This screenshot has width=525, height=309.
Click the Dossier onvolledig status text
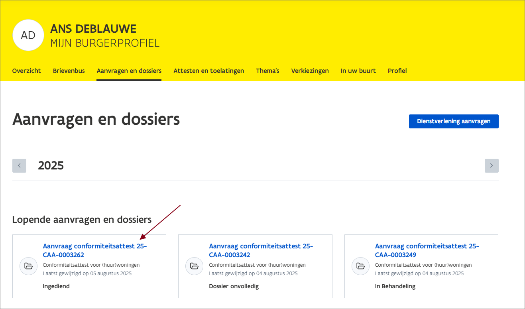click(x=234, y=286)
